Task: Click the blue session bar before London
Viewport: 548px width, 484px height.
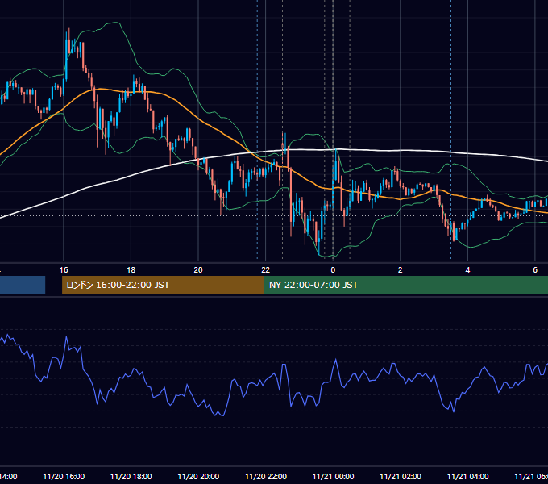Action: 23,285
